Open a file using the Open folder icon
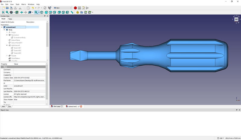Viewport: 241px width, 140px height. tap(7, 8)
